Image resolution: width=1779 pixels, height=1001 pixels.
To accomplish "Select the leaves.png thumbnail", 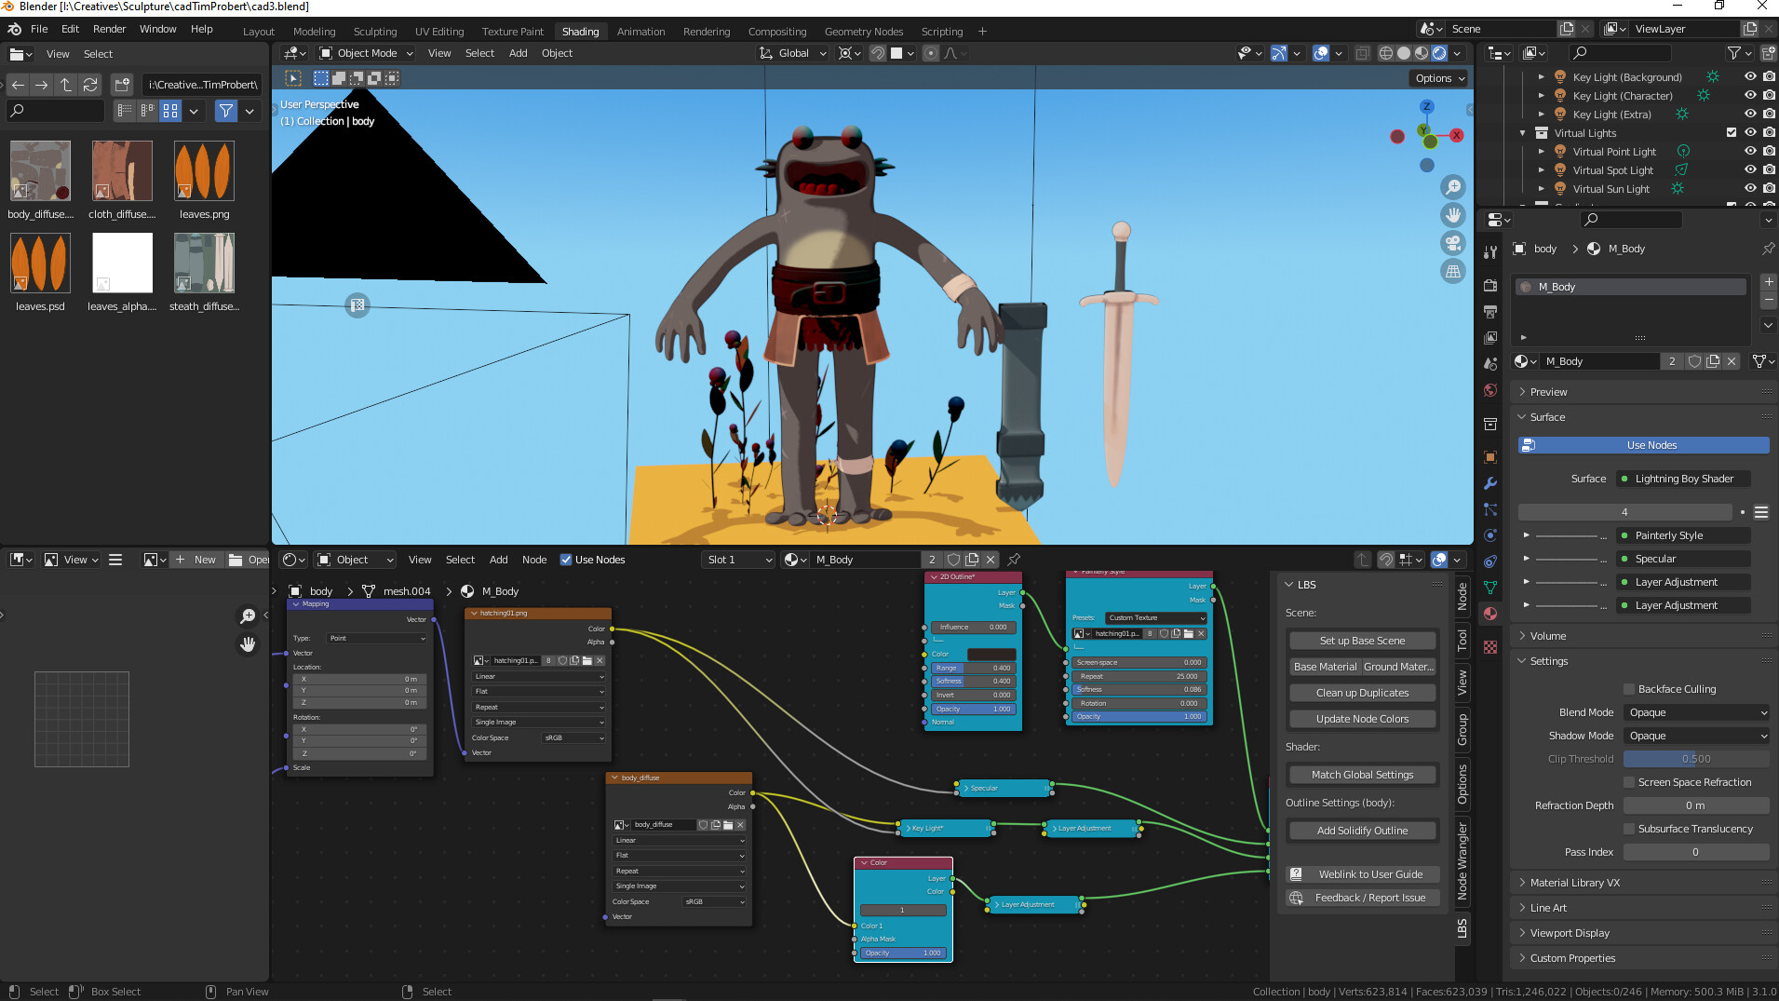I will click(x=204, y=172).
